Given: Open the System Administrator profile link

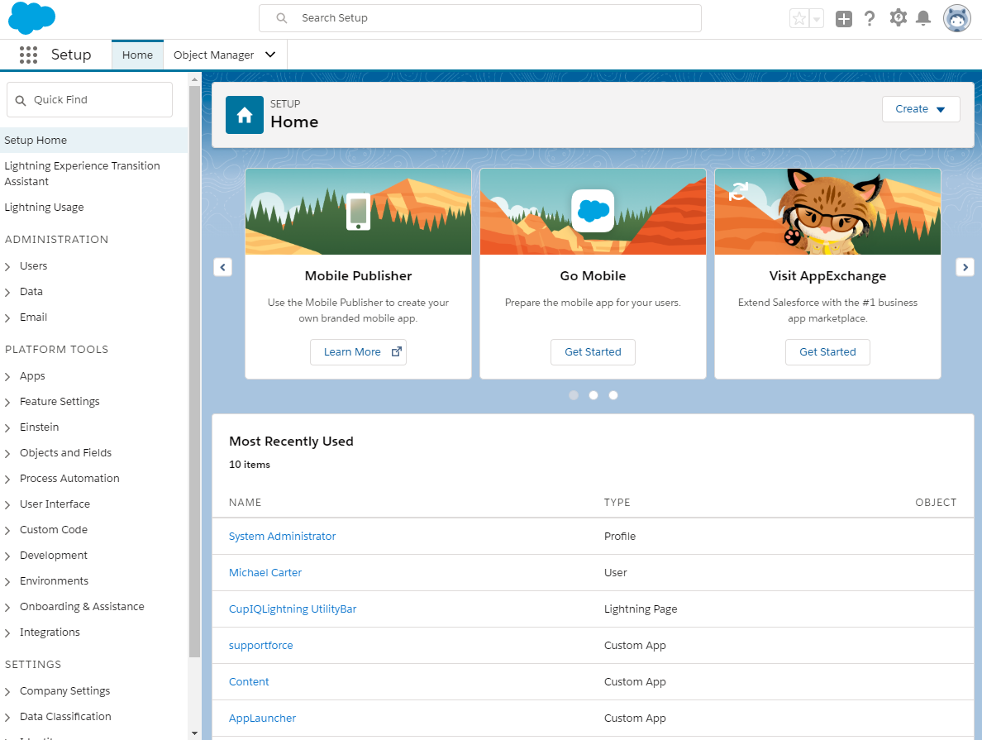Looking at the screenshot, I should coord(282,537).
